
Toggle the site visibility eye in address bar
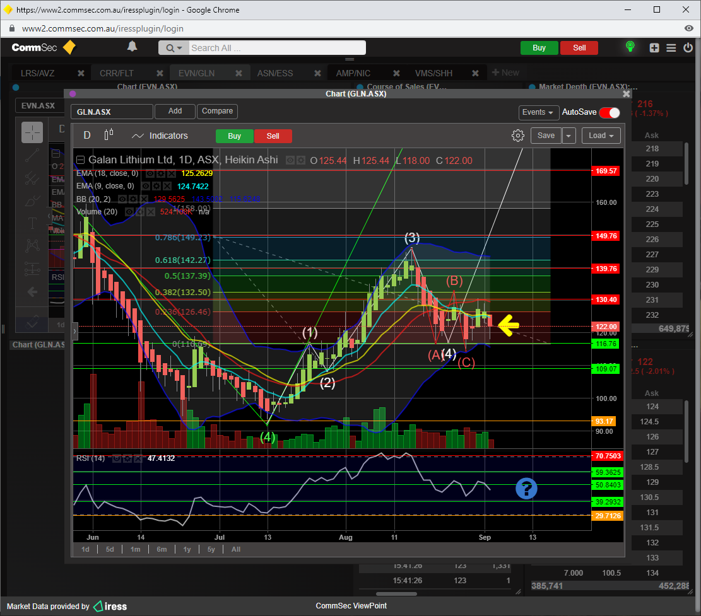click(688, 28)
